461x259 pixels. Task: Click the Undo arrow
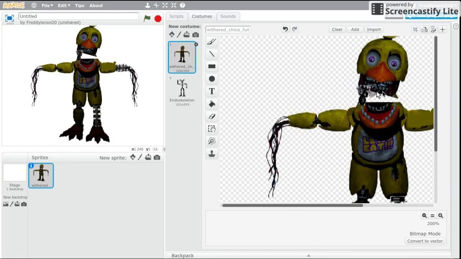tap(286, 29)
